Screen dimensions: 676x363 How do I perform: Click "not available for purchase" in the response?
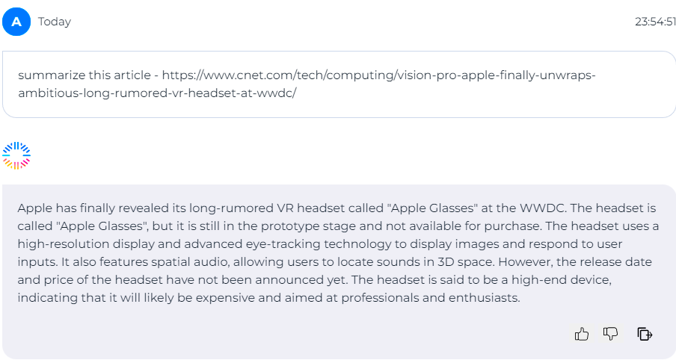399,226
